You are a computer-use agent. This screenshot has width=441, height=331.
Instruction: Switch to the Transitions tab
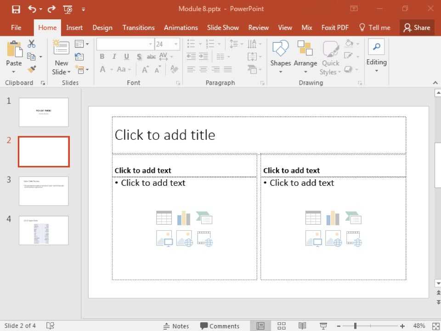[x=138, y=28]
